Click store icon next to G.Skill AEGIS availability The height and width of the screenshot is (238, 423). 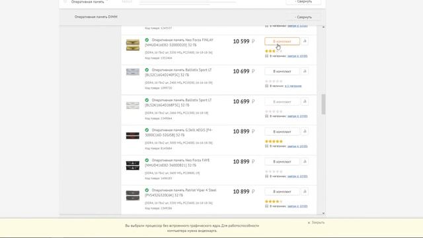pos(266,146)
